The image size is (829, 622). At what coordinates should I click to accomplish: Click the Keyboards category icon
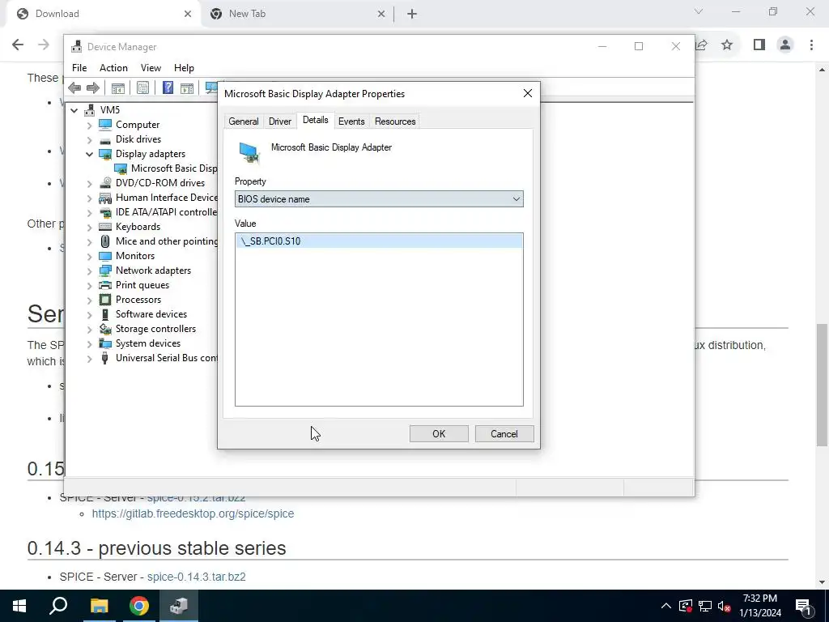coord(105,227)
